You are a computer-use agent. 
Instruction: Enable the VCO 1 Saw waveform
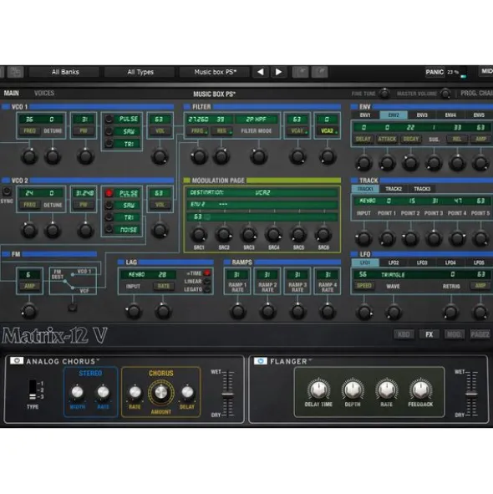pyautogui.click(x=109, y=131)
